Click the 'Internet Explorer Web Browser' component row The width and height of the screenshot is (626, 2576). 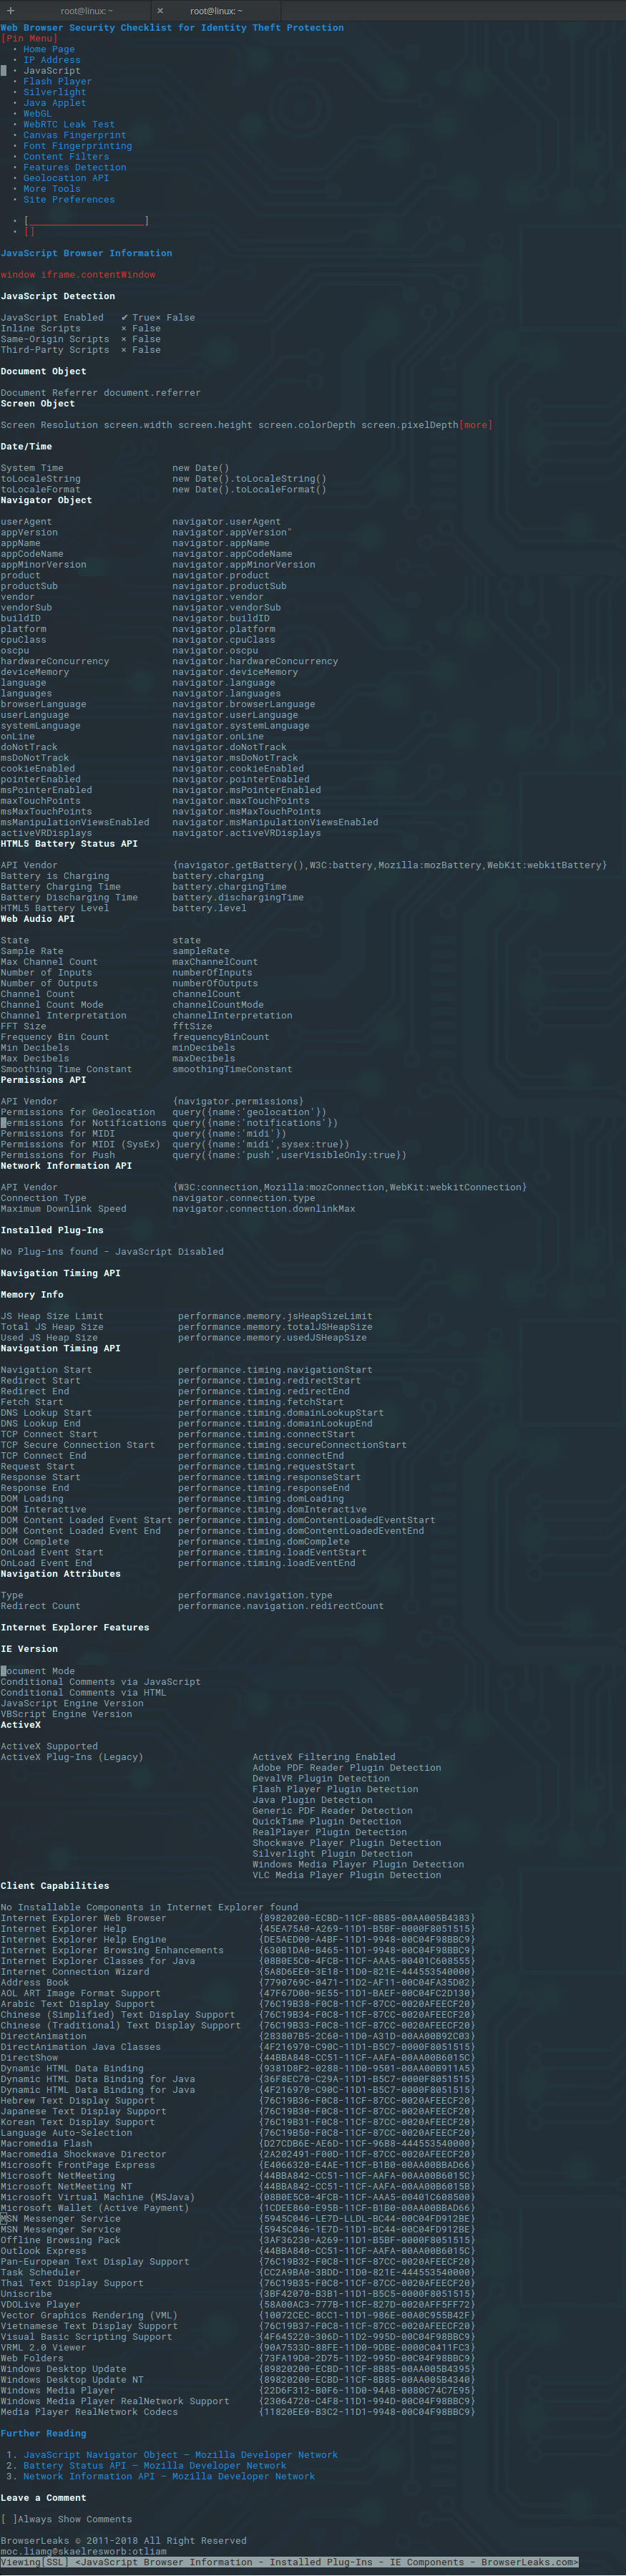coord(237,1918)
